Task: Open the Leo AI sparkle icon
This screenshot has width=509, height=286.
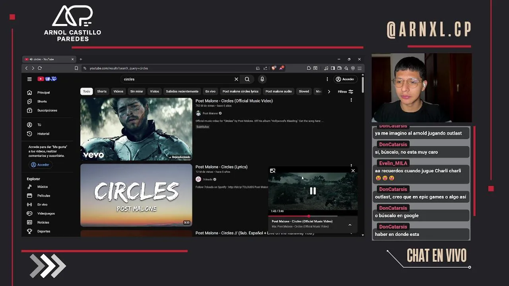Action: pos(346,68)
